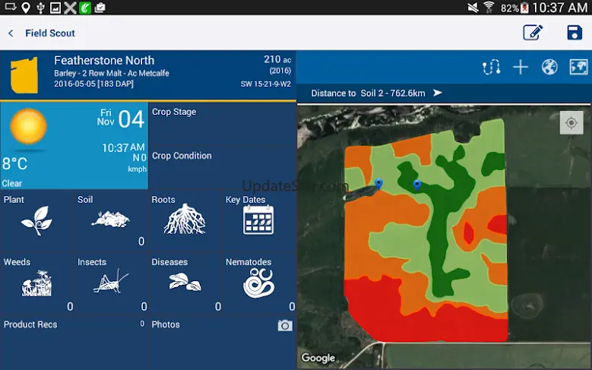
Task: Switch map view with globe icon
Action: [x=549, y=67]
